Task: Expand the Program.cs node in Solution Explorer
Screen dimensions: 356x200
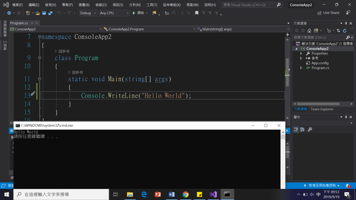Action: [x=301, y=68]
